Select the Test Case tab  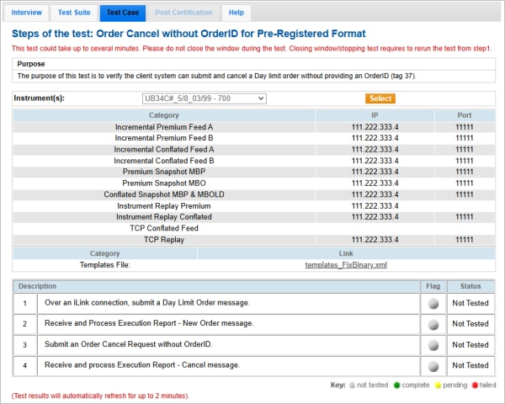[x=122, y=13]
